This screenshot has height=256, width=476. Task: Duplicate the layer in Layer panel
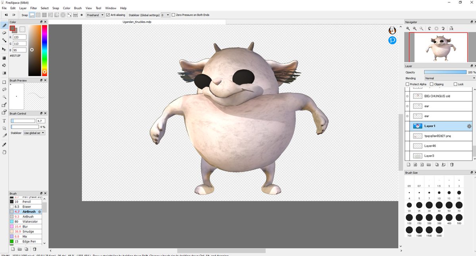coord(437,164)
